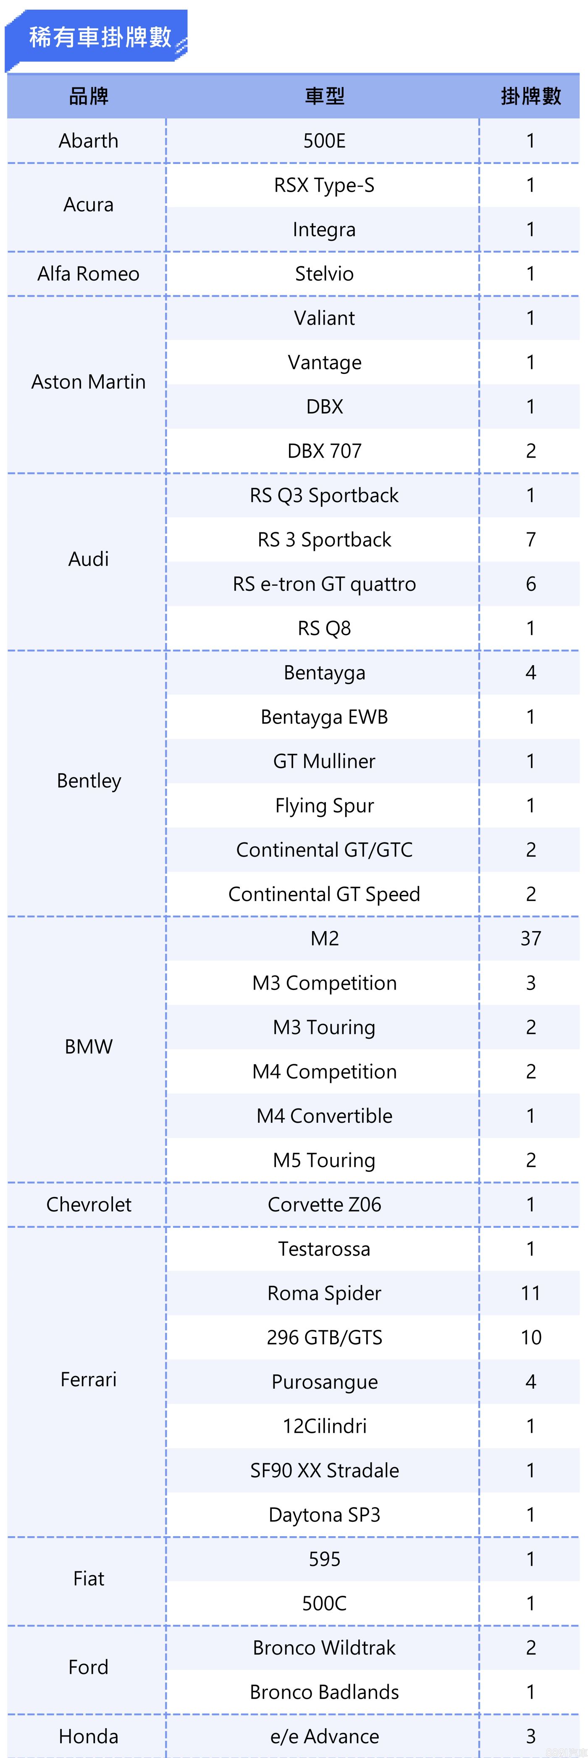Select the Abarth brand cell
This screenshot has width=588, height=1758.
(88, 141)
